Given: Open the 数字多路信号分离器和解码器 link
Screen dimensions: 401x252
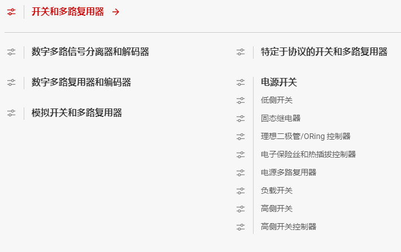Looking at the screenshot, I should [90, 52].
